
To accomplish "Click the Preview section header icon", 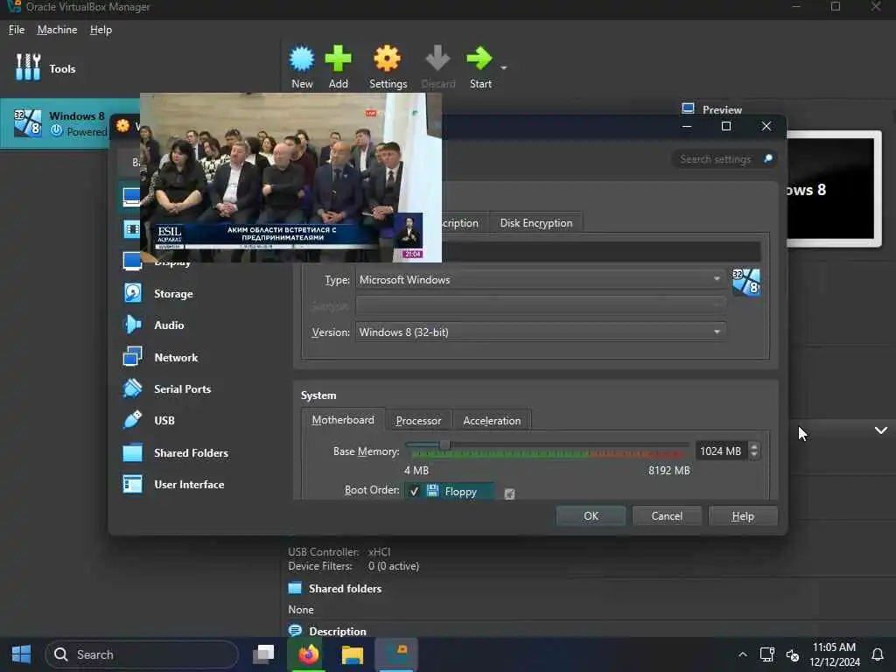I will pos(688,108).
